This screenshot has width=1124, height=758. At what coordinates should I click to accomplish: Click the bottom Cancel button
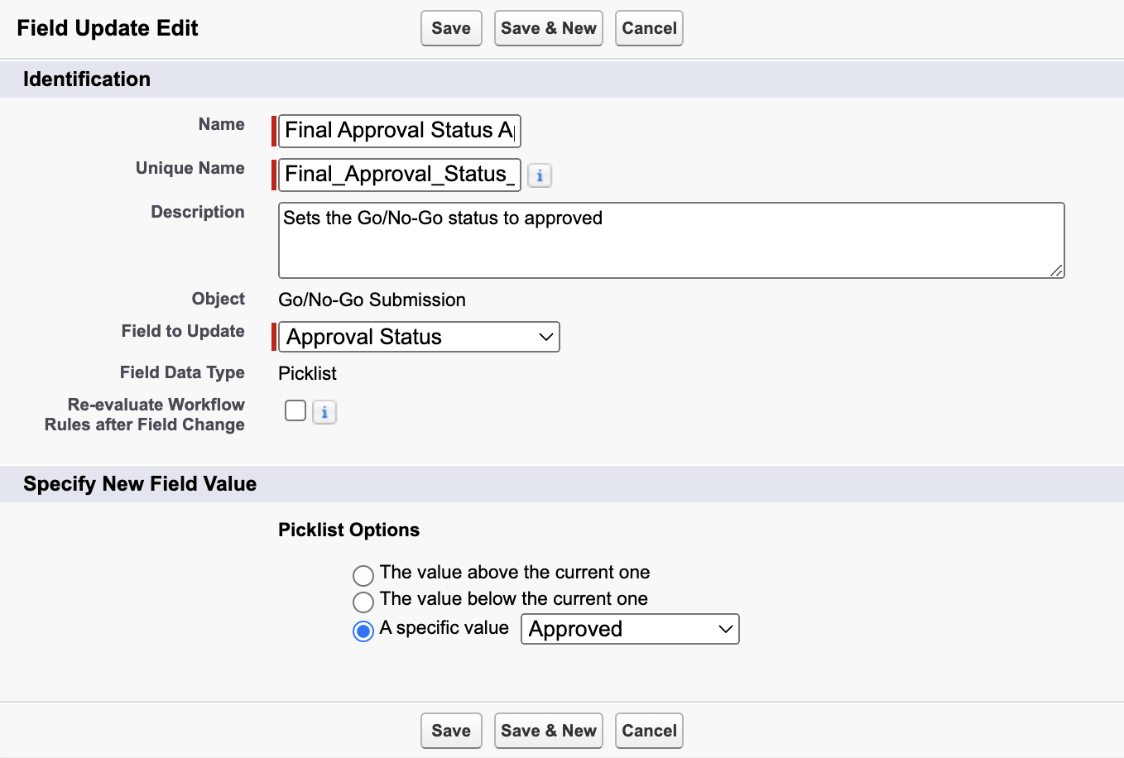coord(648,730)
